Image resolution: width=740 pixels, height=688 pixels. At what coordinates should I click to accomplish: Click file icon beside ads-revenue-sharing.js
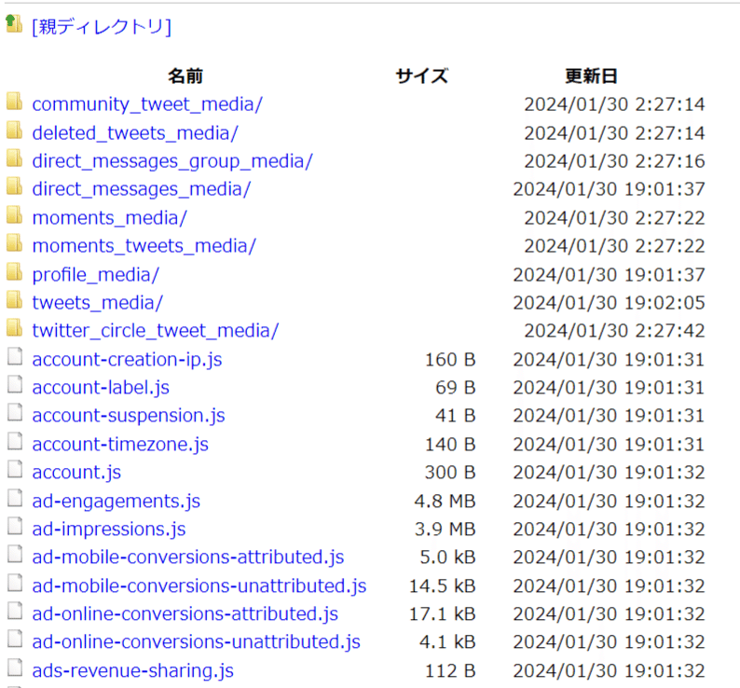(x=15, y=667)
